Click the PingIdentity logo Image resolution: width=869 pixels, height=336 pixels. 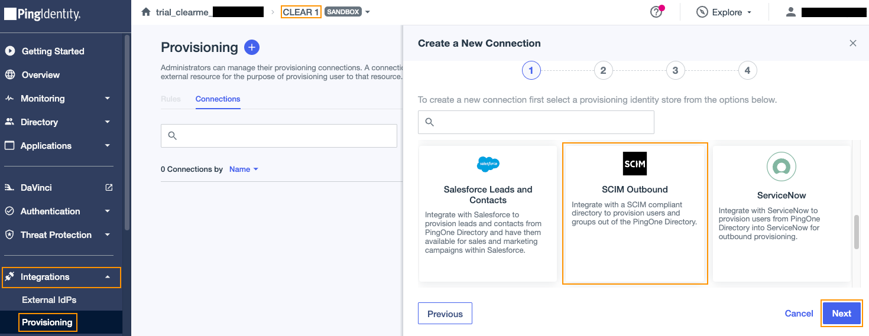tap(43, 15)
